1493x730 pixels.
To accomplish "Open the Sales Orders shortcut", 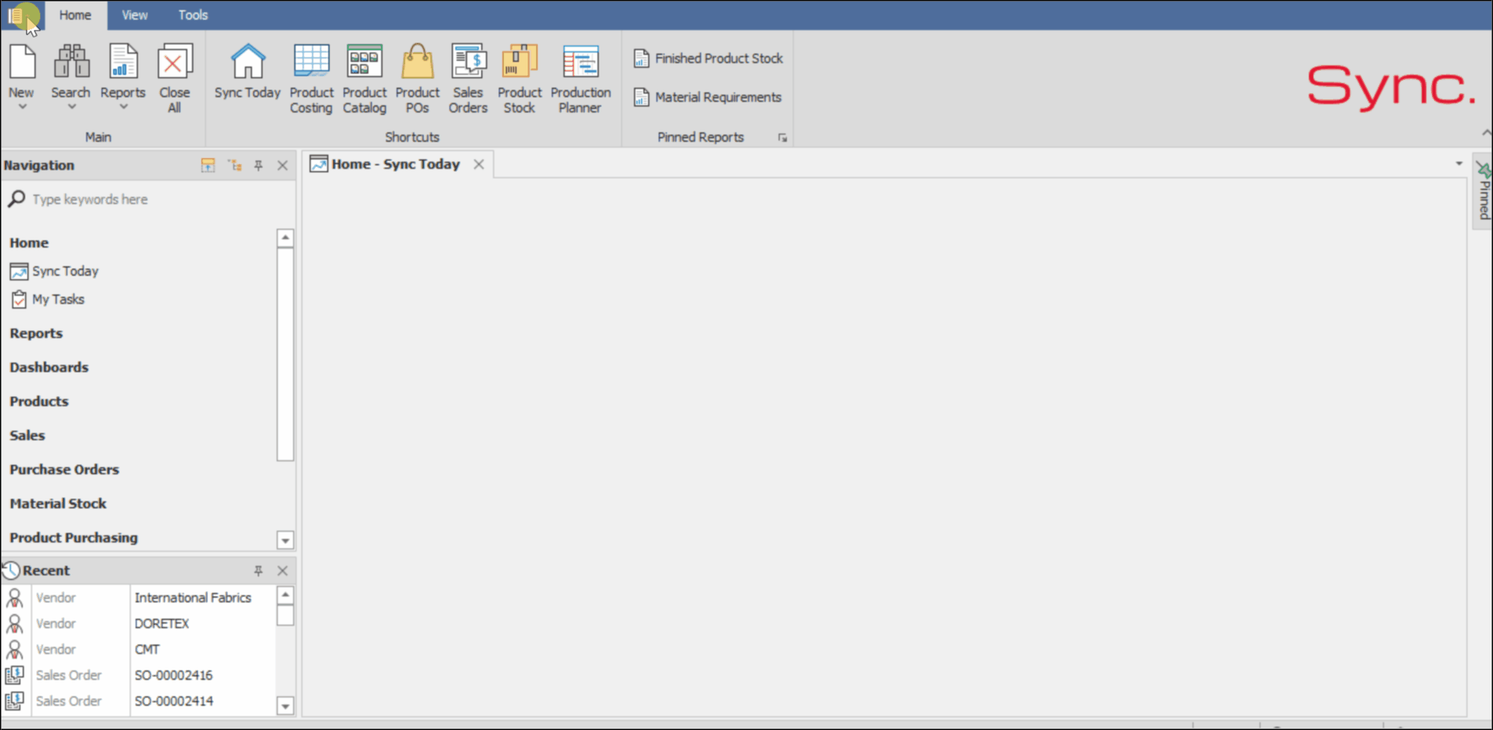I will click(468, 78).
